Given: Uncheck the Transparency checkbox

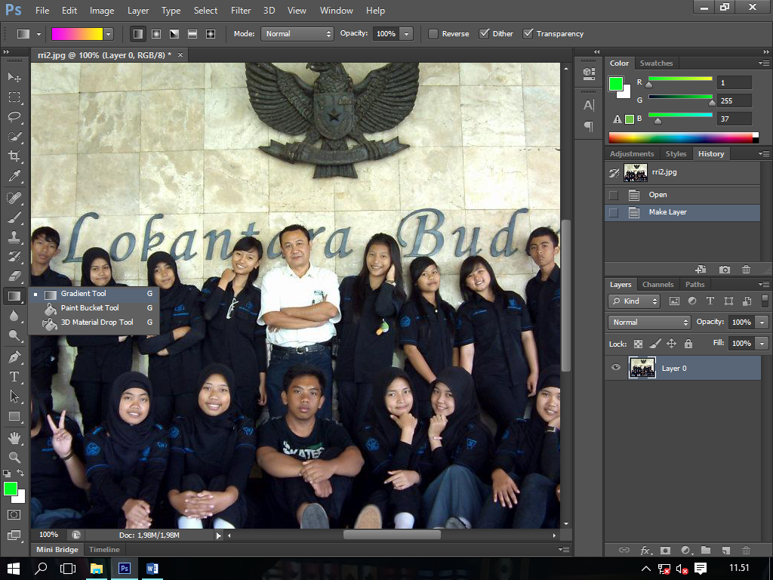Looking at the screenshot, I should [x=528, y=33].
